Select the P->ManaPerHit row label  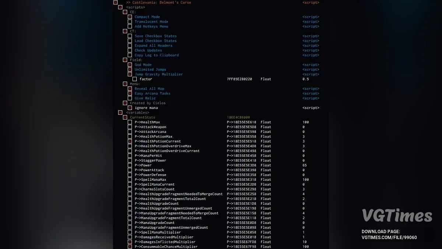[x=148, y=156]
